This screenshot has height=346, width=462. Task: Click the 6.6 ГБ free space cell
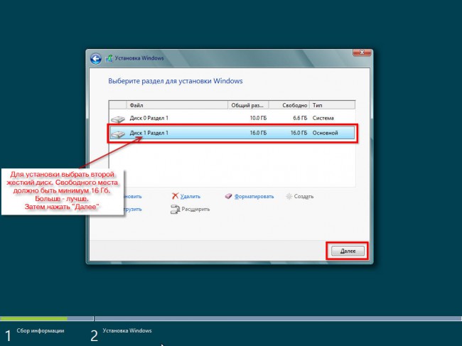tap(300, 118)
